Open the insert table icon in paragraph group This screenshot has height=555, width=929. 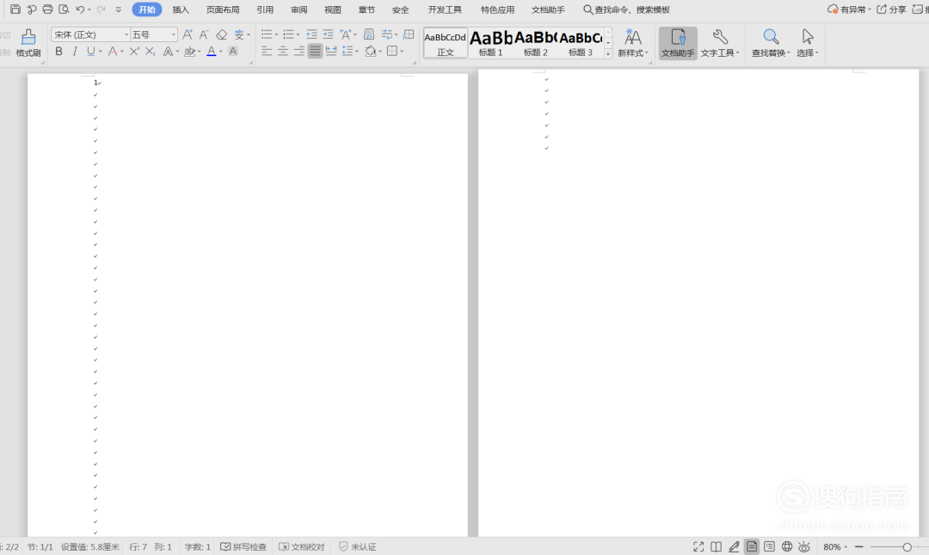(x=409, y=34)
